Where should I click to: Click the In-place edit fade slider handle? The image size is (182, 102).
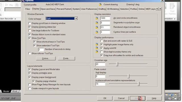click(x=138, y=84)
